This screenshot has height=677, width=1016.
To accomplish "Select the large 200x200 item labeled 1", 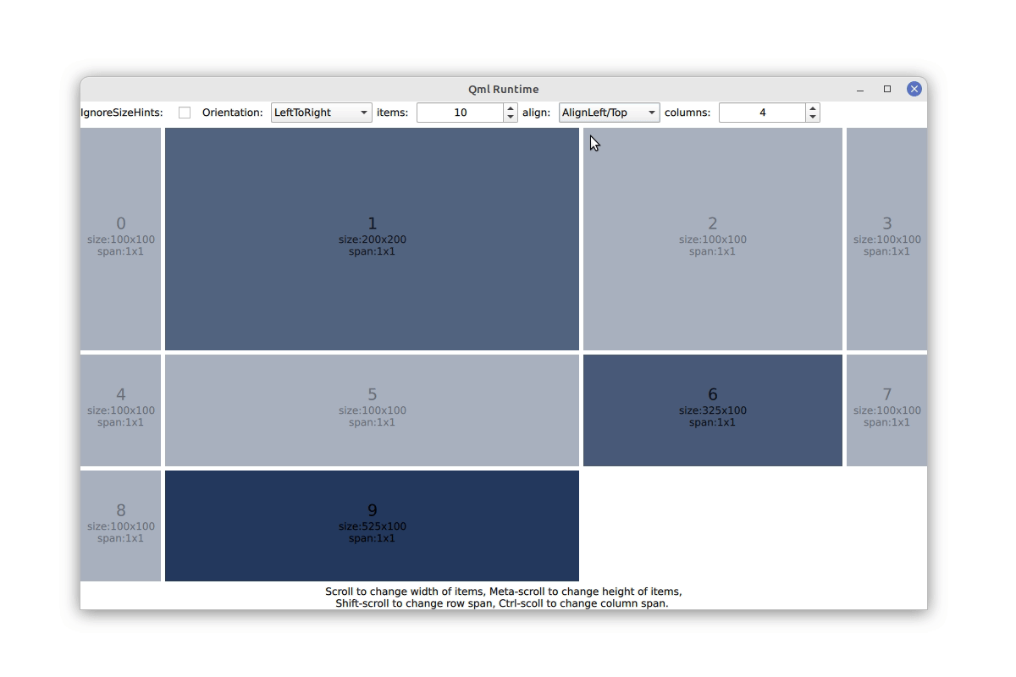I will [373, 238].
